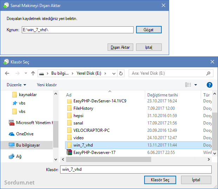Open address bar history dropdown
The image size is (218, 189).
(114, 74)
